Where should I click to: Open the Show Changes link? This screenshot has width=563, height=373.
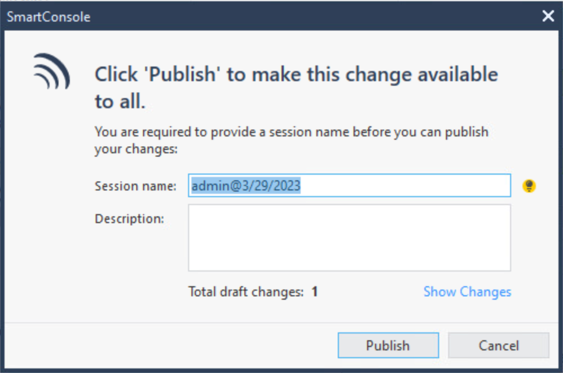click(467, 292)
